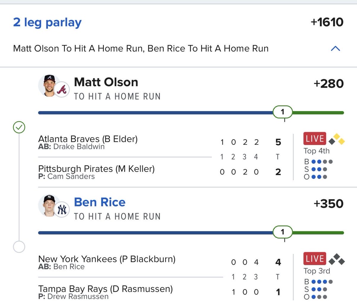Collapse the 2 leg parlay chevron
The image size is (357, 306).
point(335,48)
